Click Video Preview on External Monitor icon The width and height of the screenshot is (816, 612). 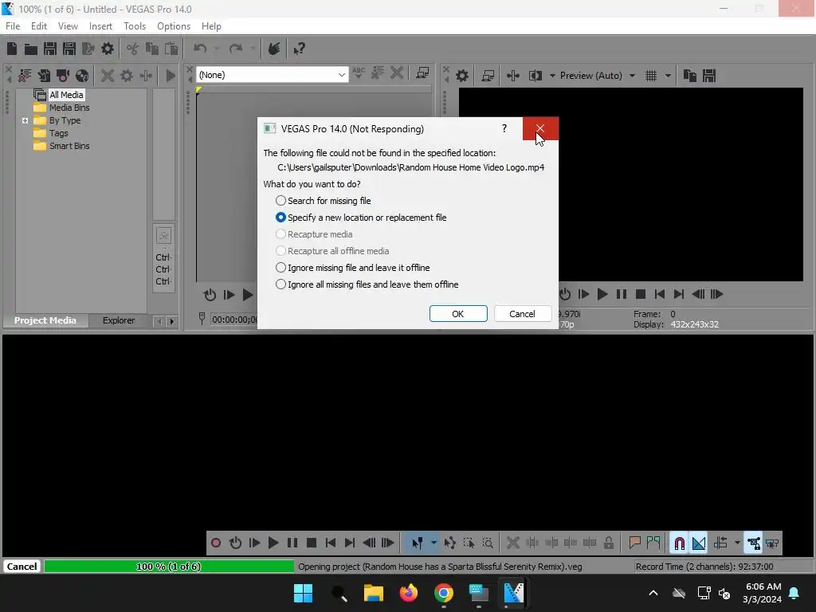tap(488, 76)
